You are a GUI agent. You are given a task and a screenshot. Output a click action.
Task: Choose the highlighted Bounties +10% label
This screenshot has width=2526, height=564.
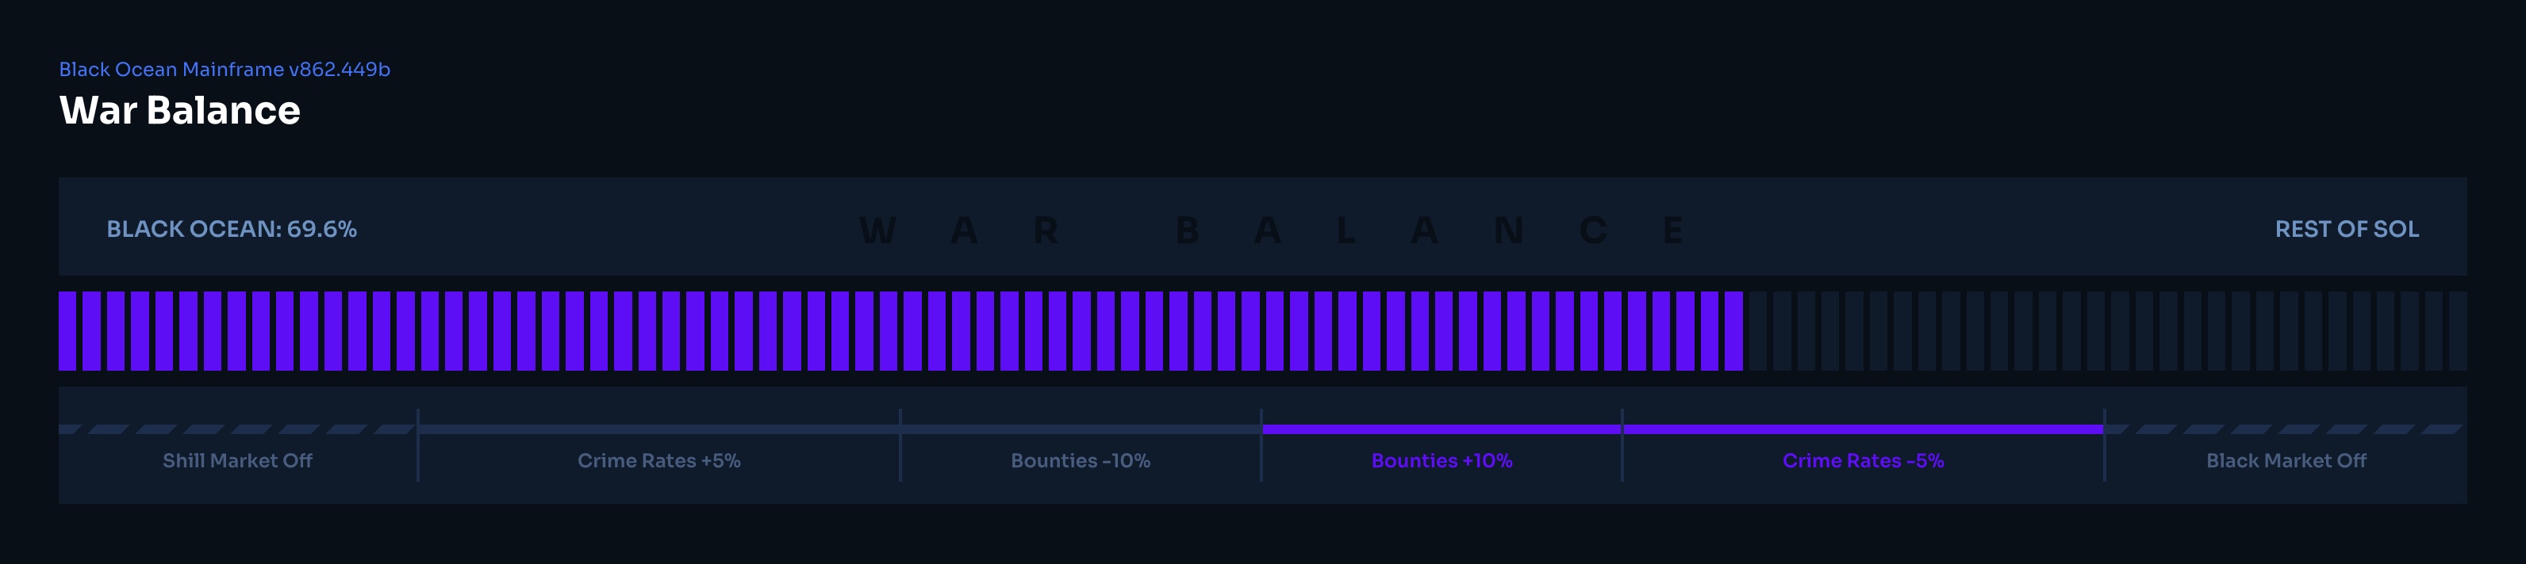1442,460
